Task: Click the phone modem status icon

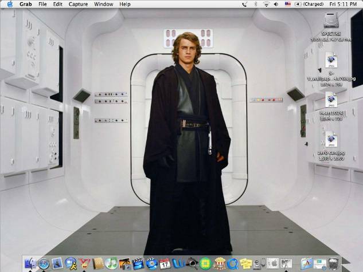Action: [244, 4]
